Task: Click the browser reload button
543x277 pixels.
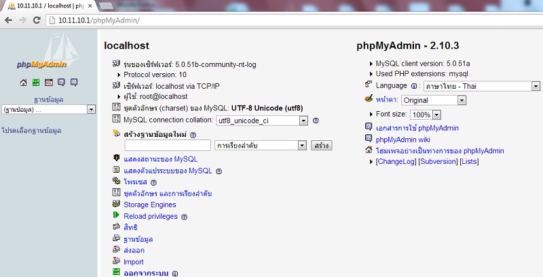Action: pyautogui.click(x=37, y=20)
